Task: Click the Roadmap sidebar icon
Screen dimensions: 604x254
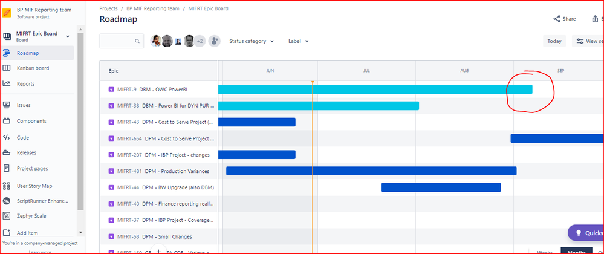Action: point(7,53)
